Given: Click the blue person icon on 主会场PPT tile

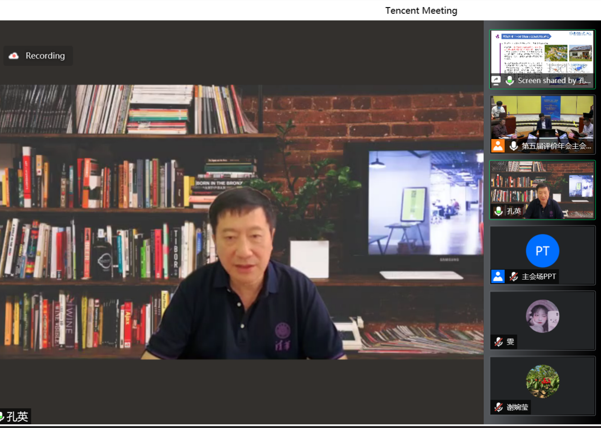Looking at the screenshot, I should pyautogui.click(x=498, y=276).
